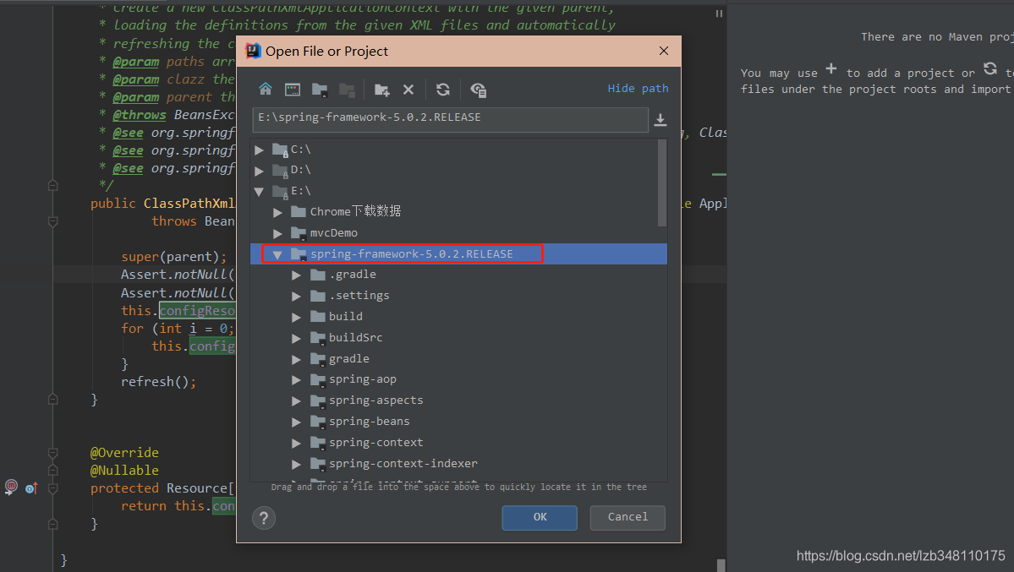Expand the spring-context-indexer folder arrow
1014x572 pixels.
[296, 464]
